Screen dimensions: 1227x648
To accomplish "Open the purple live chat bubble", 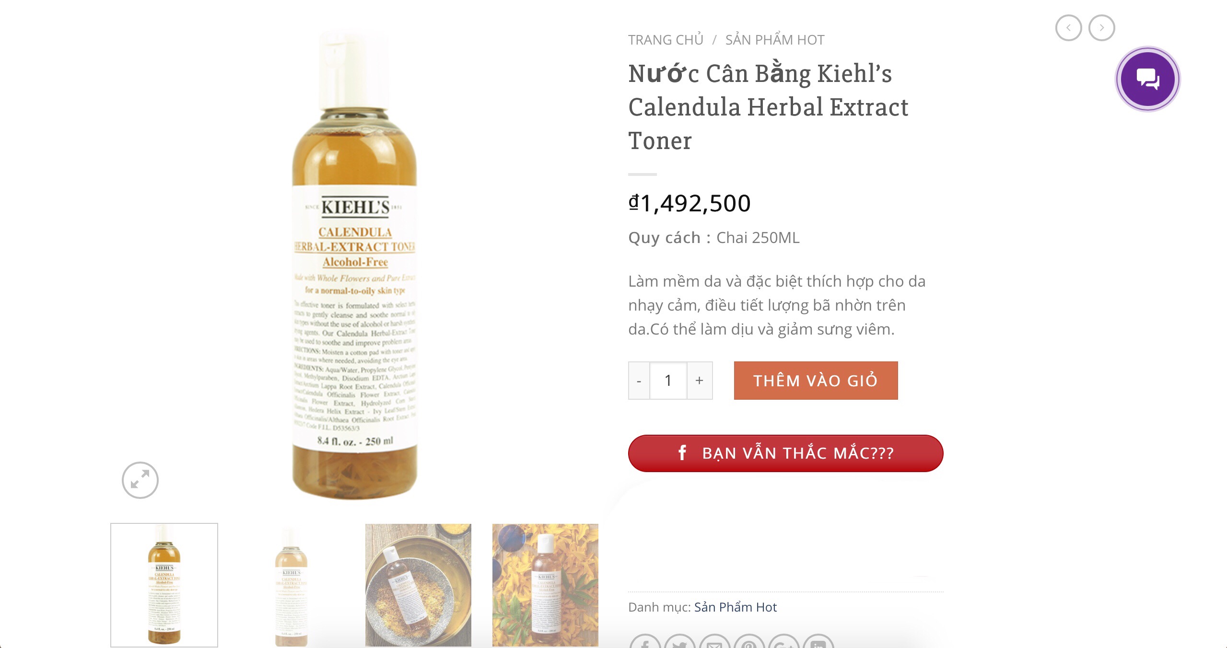I will (x=1147, y=79).
